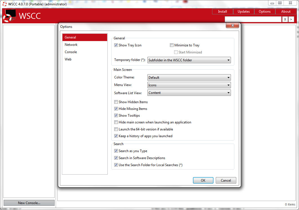Enable Launch the 64-bit version option

pyautogui.click(x=116, y=129)
